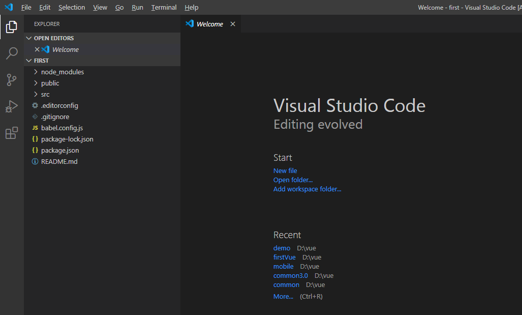
Task: Open the Selection menu
Action: [72, 8]
